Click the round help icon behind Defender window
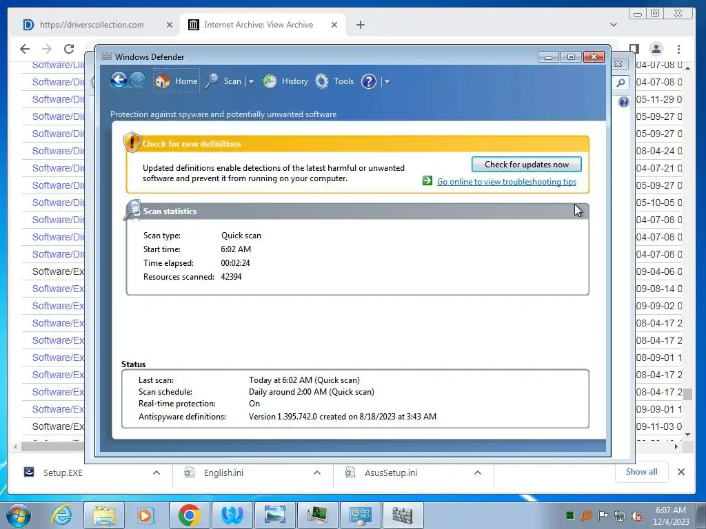This screenshot has width=706, height=529. [x=623, y=102]
